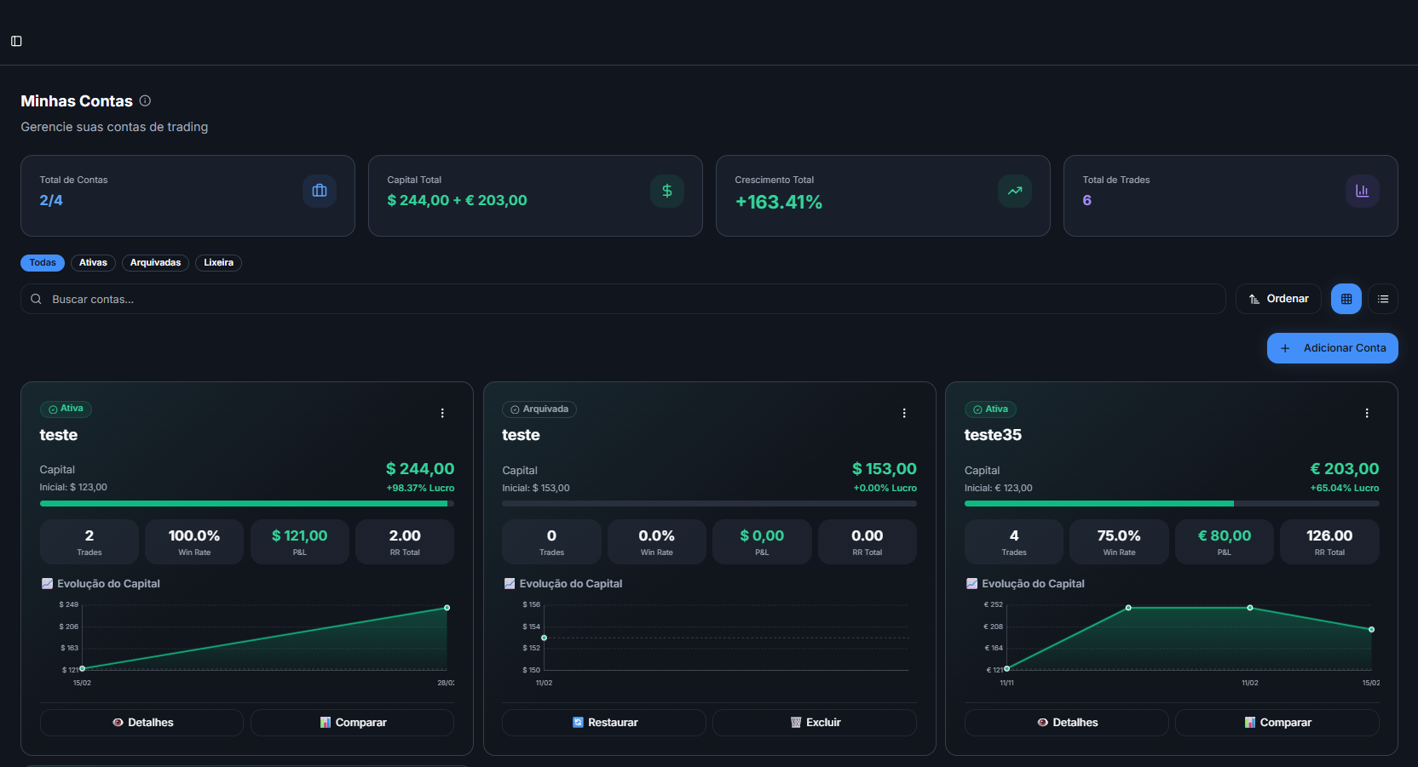
Task: Select the Lixeira filter tab
Action: coord(218,263)
